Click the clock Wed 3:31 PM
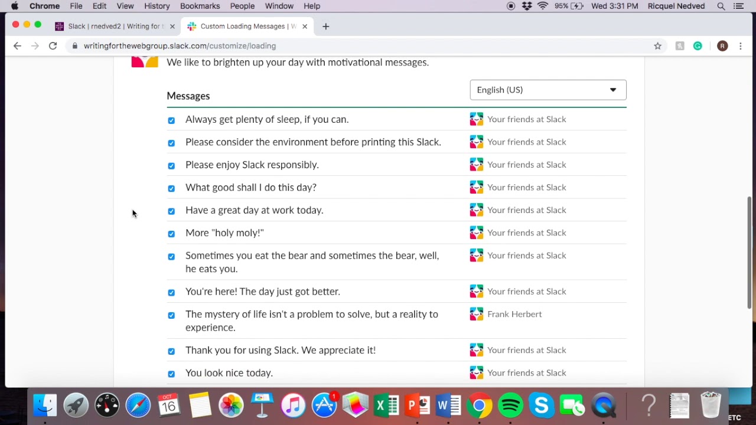The width and height of the screenshot is (756, 425). 615,6
